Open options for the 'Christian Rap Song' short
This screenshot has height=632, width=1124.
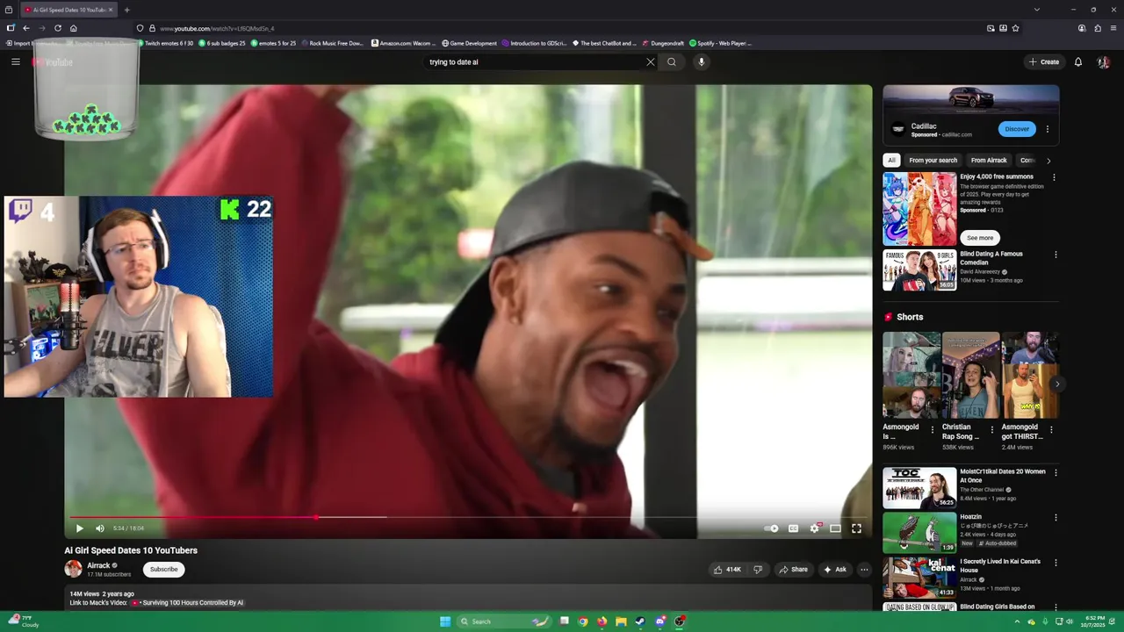pos(992,430)
